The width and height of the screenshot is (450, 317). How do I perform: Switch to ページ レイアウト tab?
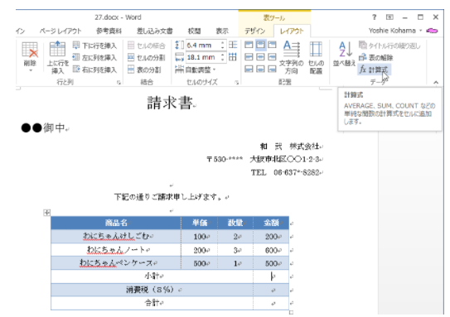pyautogui.click(x=60, y=31)
